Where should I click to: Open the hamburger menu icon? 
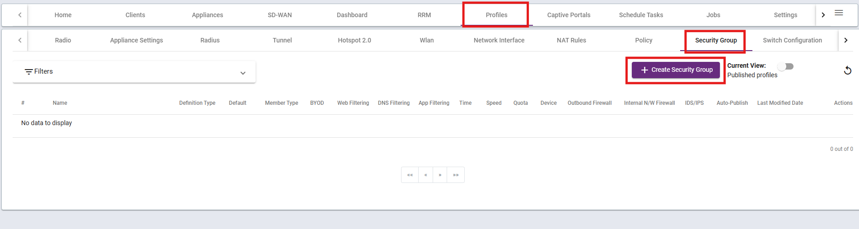click(839, 13)
